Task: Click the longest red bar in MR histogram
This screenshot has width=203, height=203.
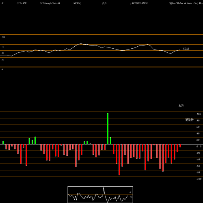Action: tap(119, 160)
